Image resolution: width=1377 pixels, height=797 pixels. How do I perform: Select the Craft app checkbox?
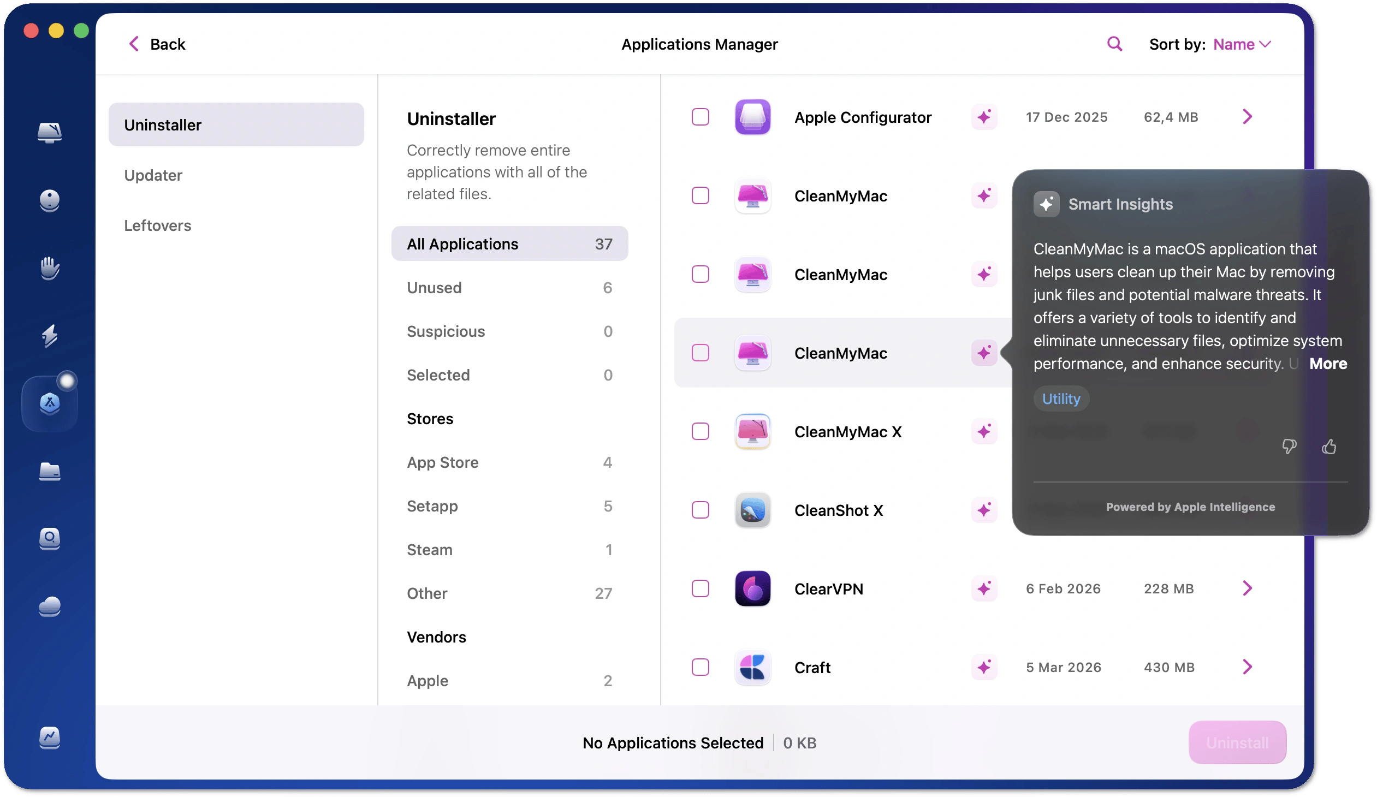(700, 667)
